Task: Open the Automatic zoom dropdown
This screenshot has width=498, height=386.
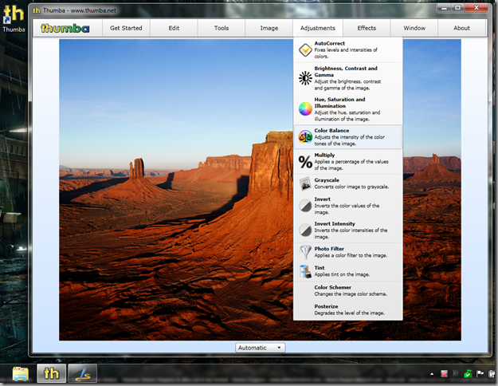Action: (260, 348)
